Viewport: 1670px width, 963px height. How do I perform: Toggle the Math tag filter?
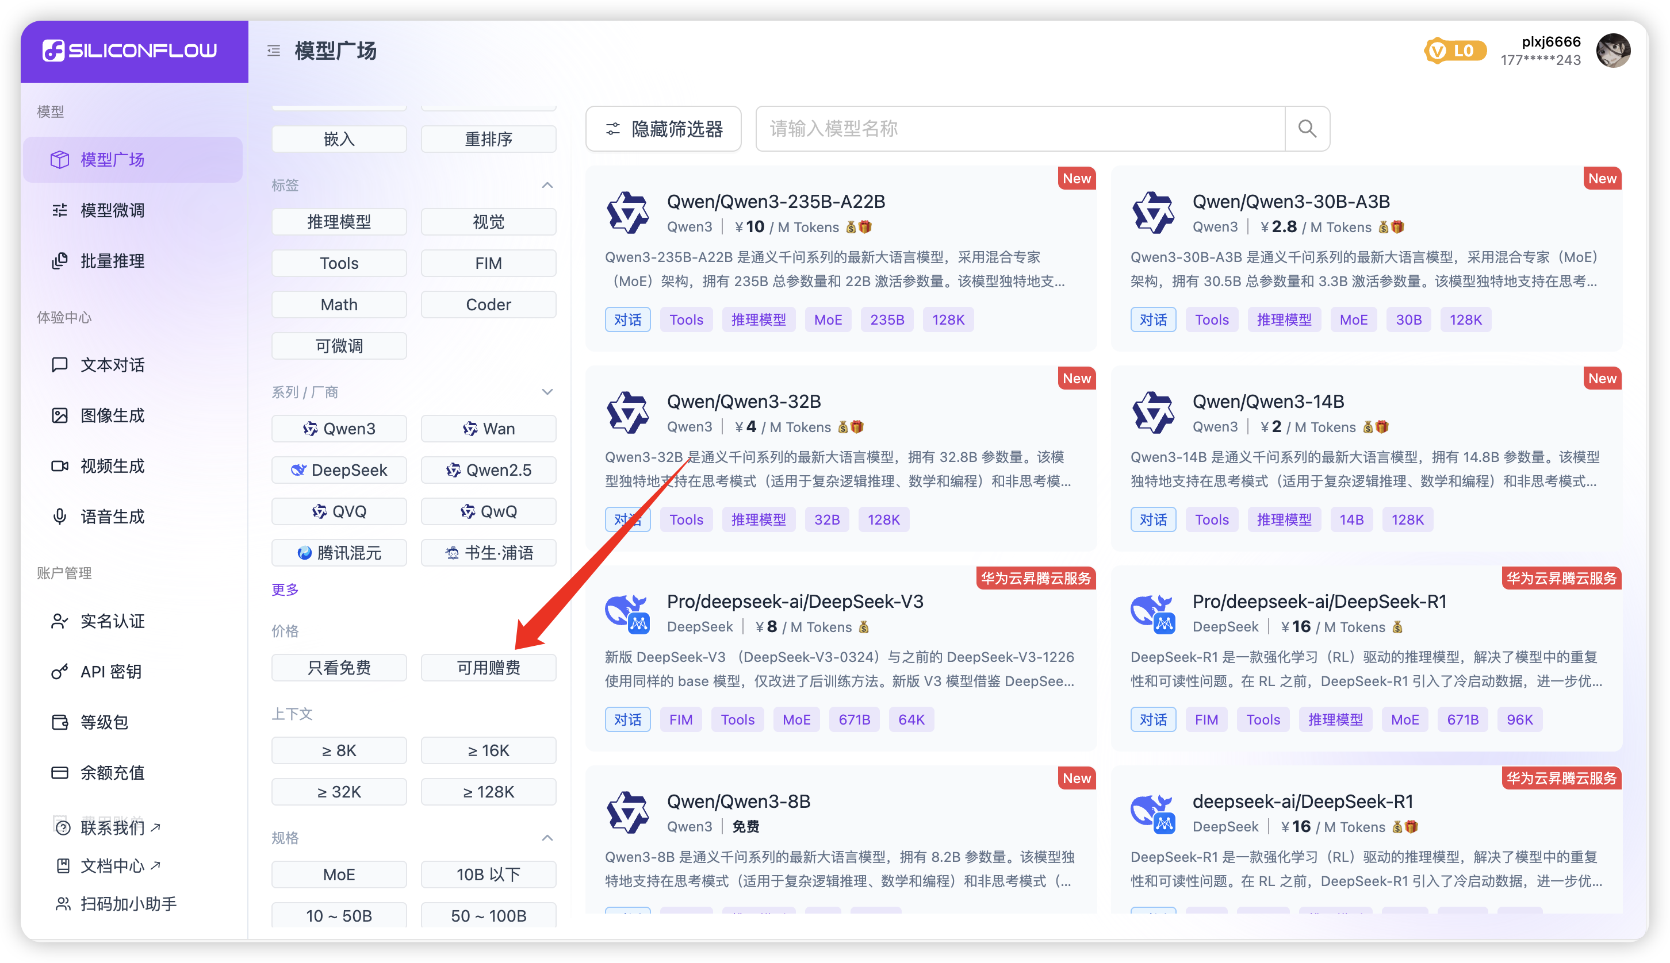pyautogui.click(x=339, y=305)
